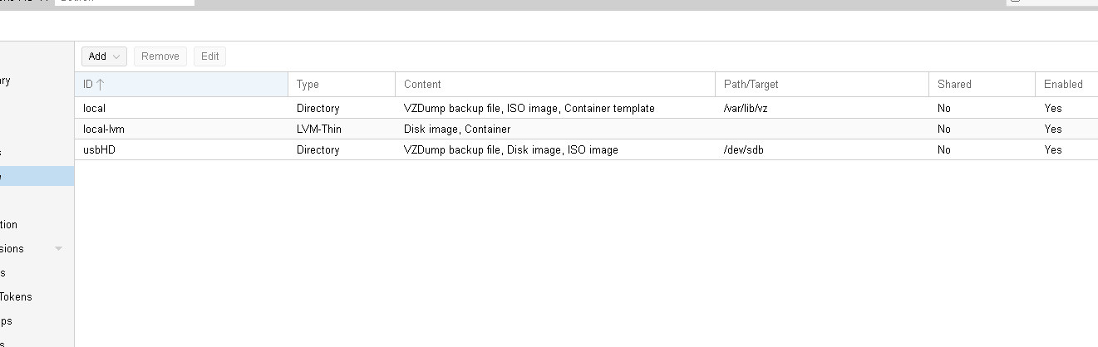Sort by the Path/Target column header
This screenshot has height=347, width=1098.
coord(822,84)
